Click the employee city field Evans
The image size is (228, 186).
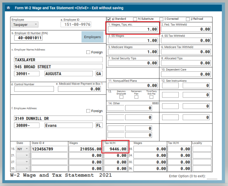click(69, 125)
